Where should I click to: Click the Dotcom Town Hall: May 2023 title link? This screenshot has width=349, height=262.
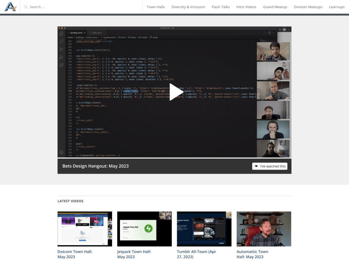[75, 254]
